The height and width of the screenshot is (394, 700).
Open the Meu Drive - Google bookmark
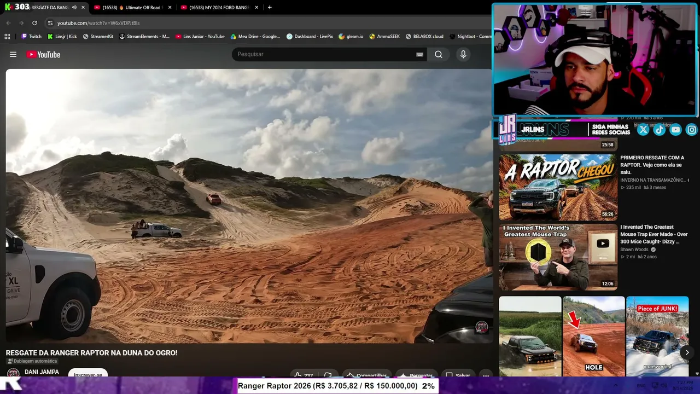pyautogui.click(x=255, y=37)
